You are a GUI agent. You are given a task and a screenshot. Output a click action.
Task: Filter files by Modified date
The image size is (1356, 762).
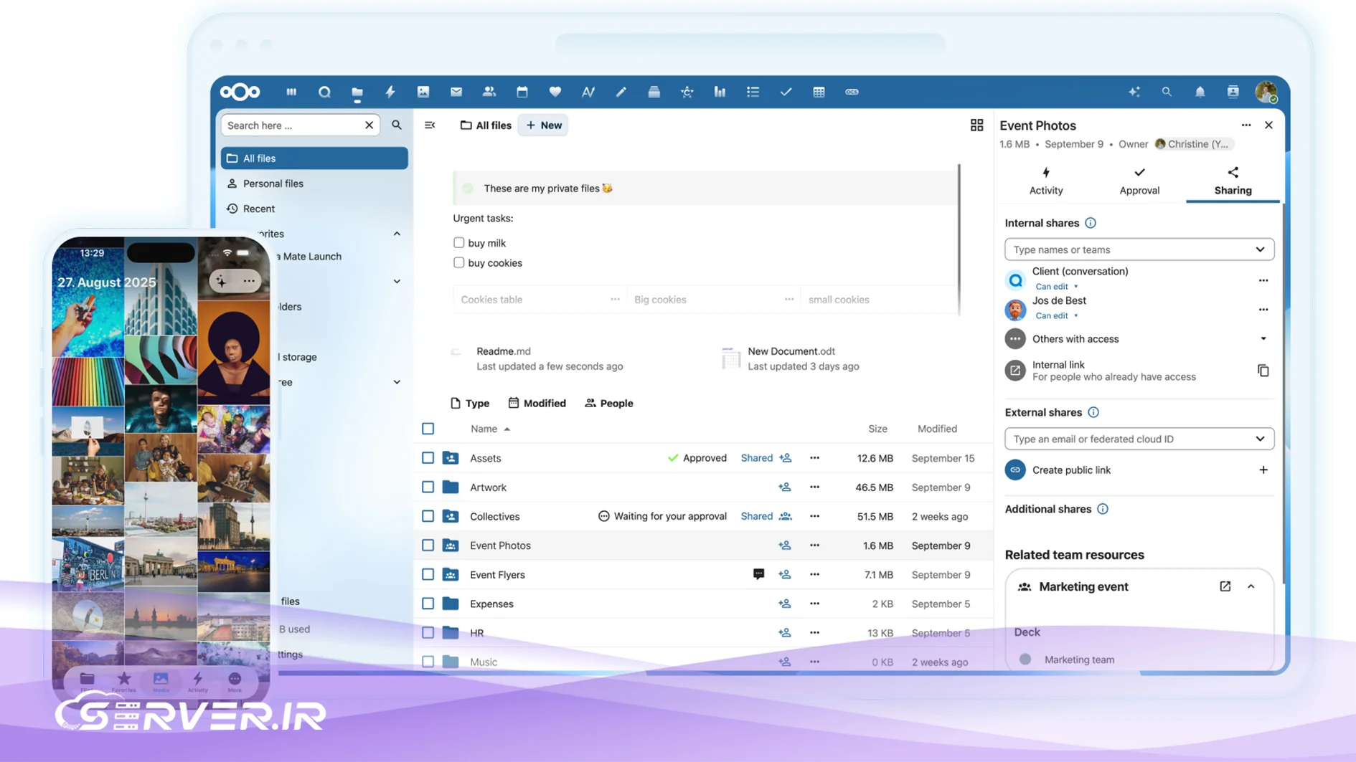[537, 404]
